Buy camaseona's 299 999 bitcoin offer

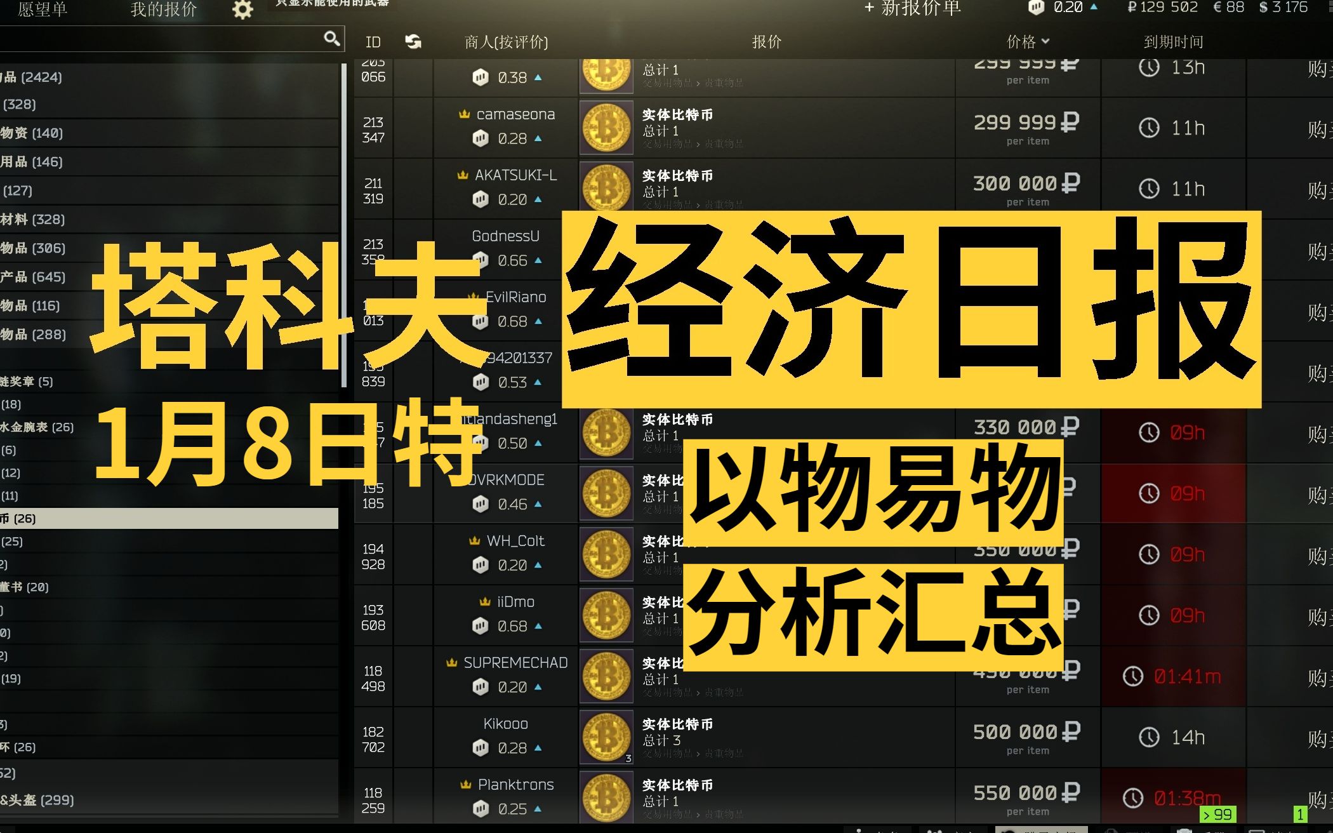pyautogui.click(x=1319, y=129)
